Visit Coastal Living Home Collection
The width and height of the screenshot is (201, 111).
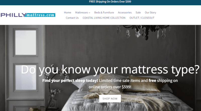104,18
